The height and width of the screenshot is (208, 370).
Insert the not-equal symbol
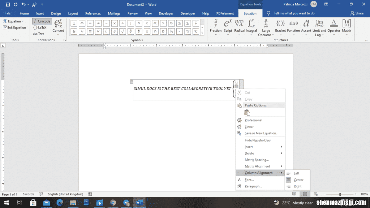98,23
